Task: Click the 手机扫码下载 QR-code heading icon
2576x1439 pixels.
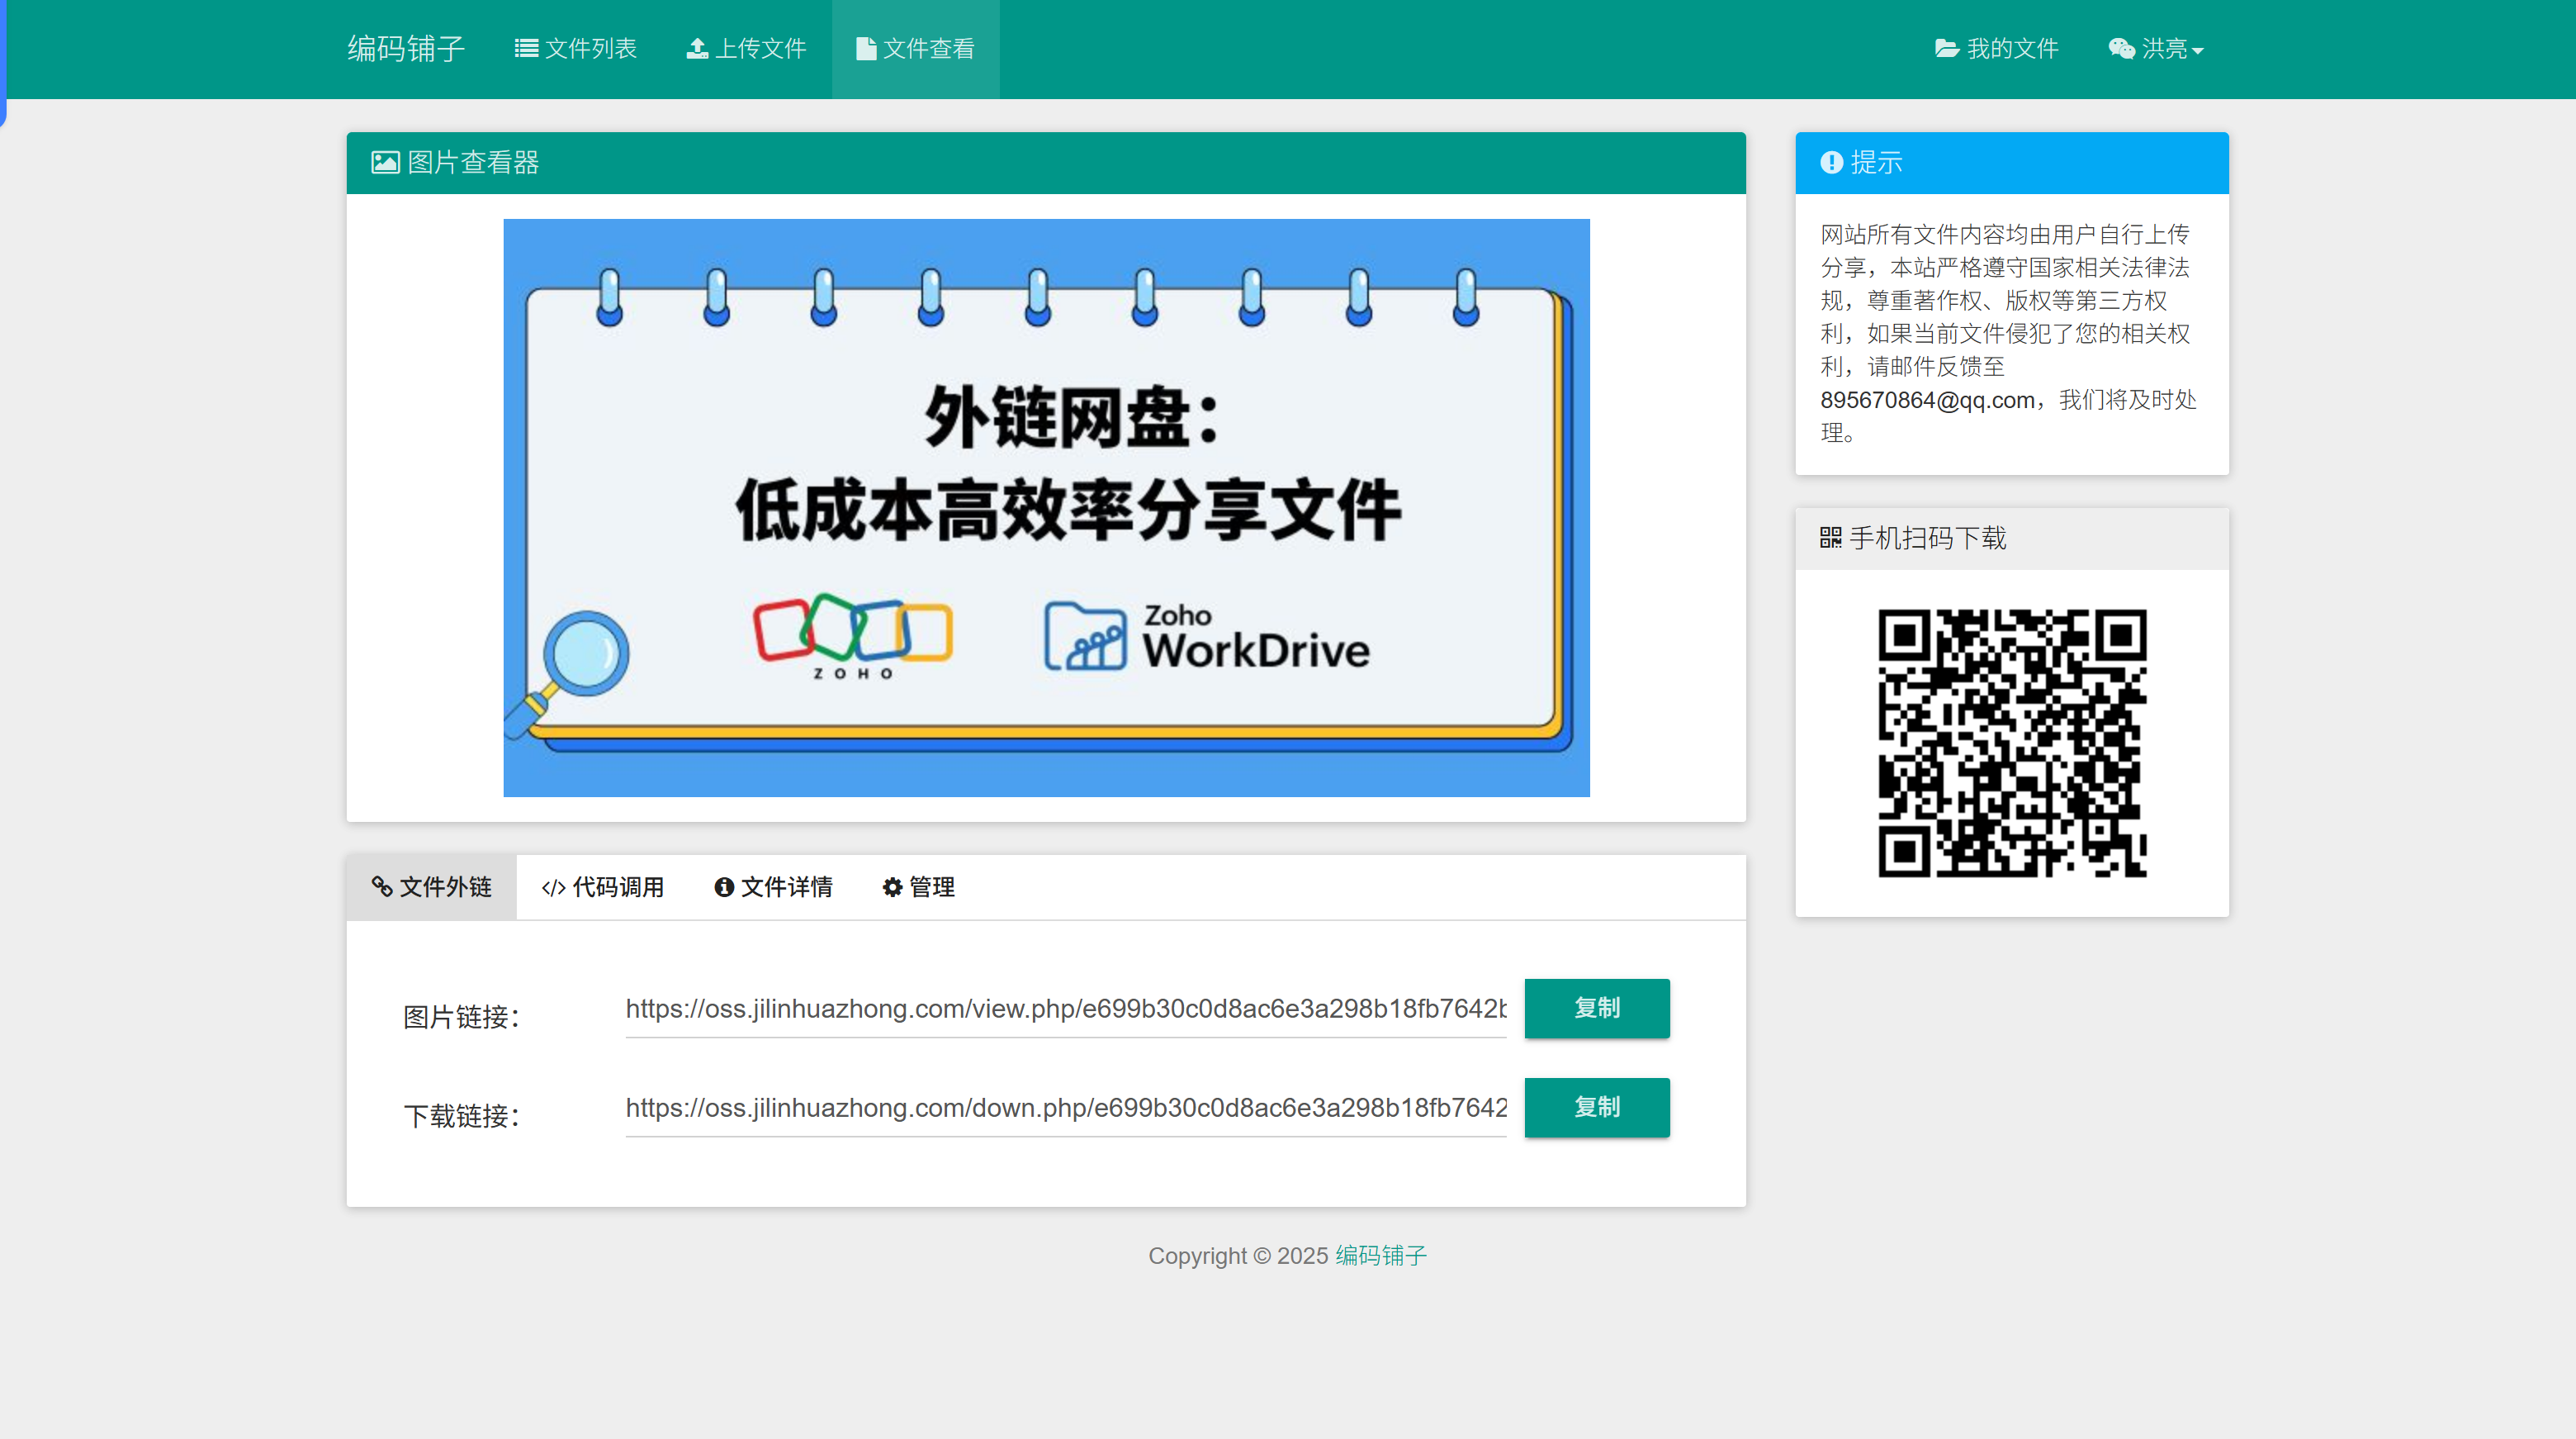Action: pyautogui.click(x=1830, y=539)
